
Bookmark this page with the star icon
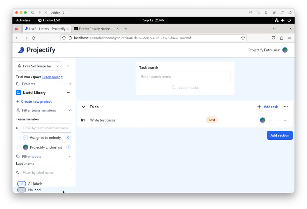coord(243,38)
